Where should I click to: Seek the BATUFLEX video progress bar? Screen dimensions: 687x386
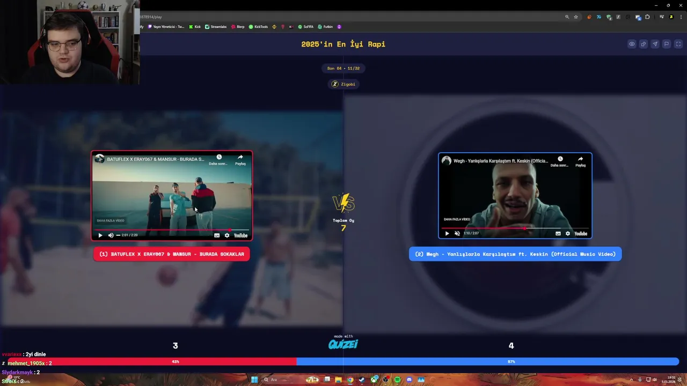[x=172, y=229]
